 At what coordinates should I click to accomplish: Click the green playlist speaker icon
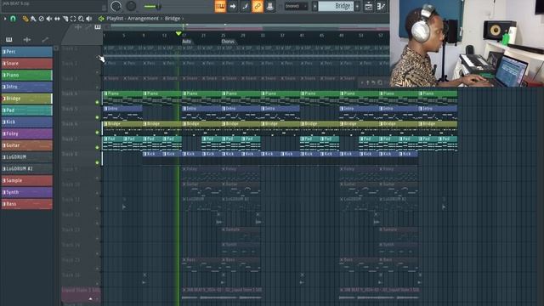[101, 19]
